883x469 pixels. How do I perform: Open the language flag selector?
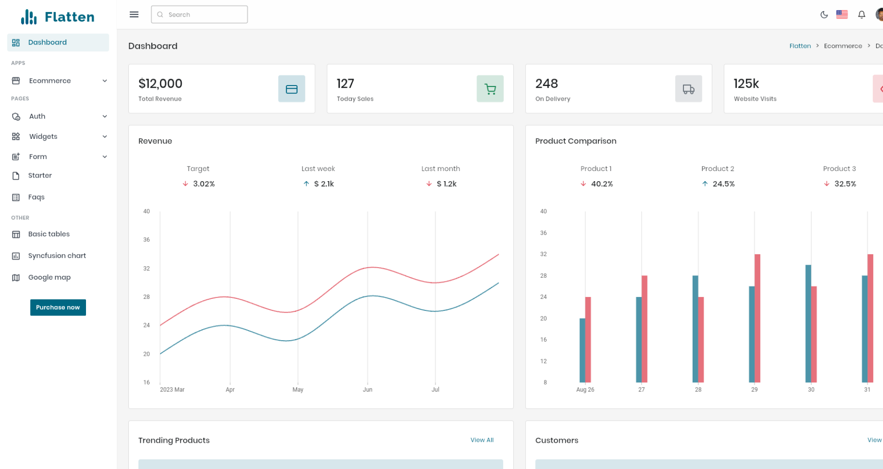pyautogui.click(x=842, y=14)
